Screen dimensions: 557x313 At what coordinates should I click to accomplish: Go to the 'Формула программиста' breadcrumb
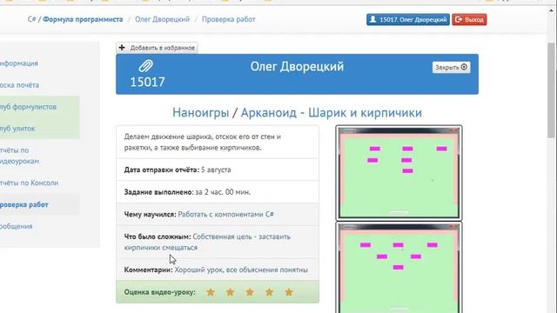coord(83,19)
